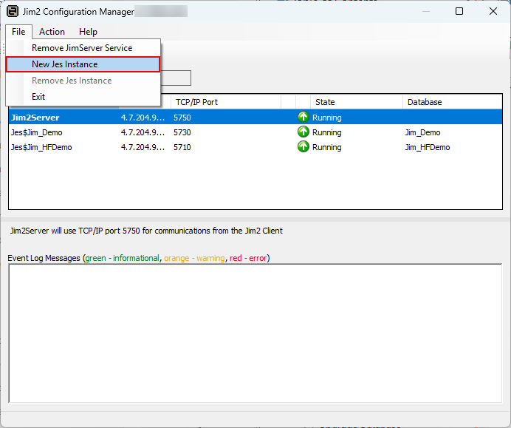
Task: Close the Jim2 Configuration Manager window
Action: (x=493, y=11)
